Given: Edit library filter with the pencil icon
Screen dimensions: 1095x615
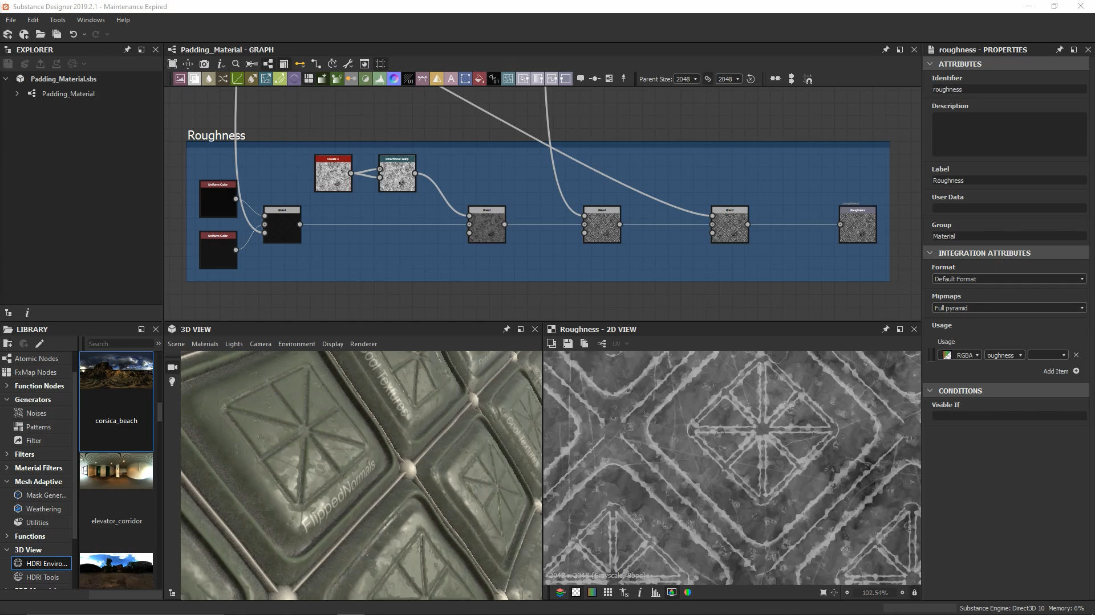Looking at the screenshot, I should click(39, 343).
